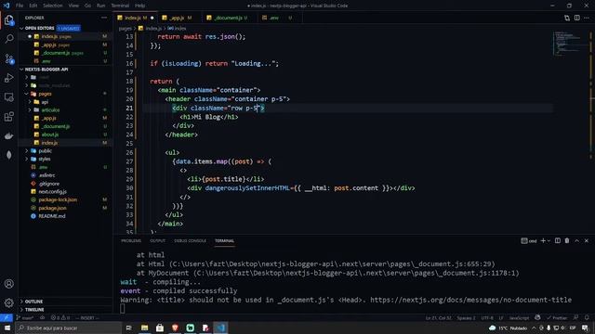595x334 pixels.
Task: Add a new terminal with the plus icon
Action: [543, 241]
